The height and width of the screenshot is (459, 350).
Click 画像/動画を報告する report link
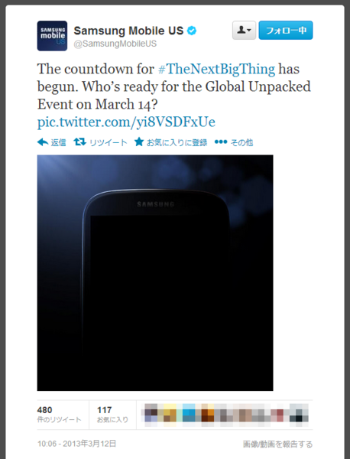point(277,444)
